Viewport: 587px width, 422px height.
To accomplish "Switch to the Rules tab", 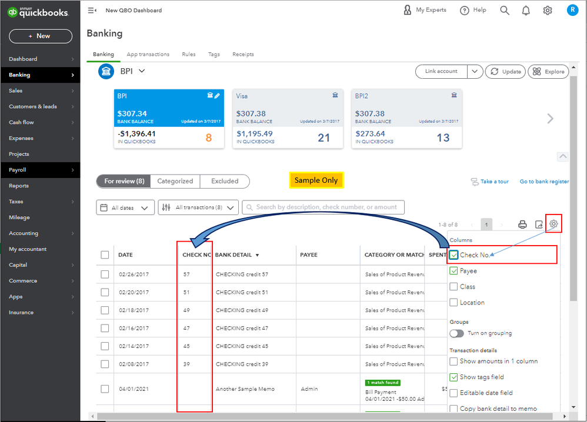I will click(189, 54).
